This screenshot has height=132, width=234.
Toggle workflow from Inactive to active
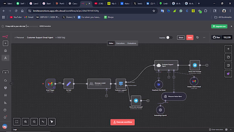point(169,38)
